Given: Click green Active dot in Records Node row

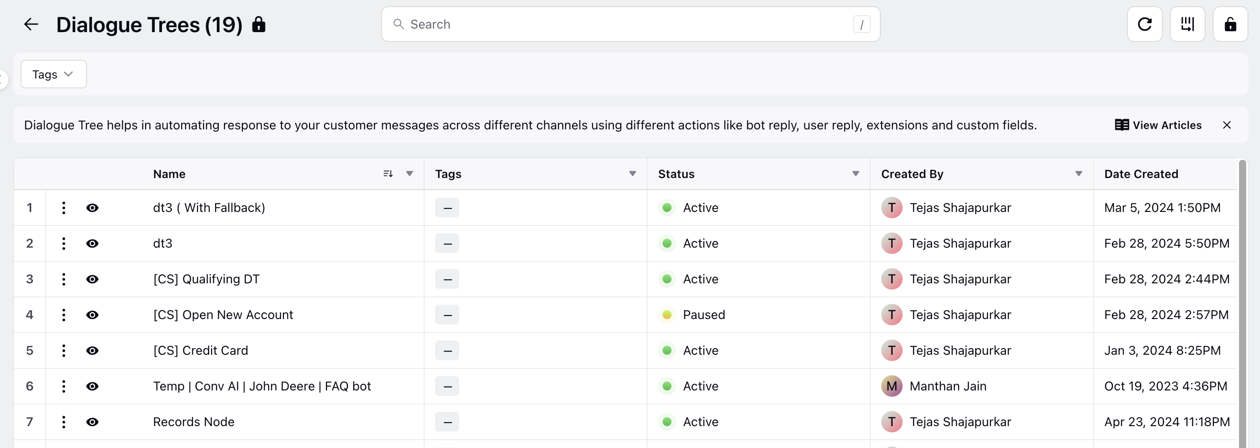Looking at the screenshot, I should click(x=667, y=422).
